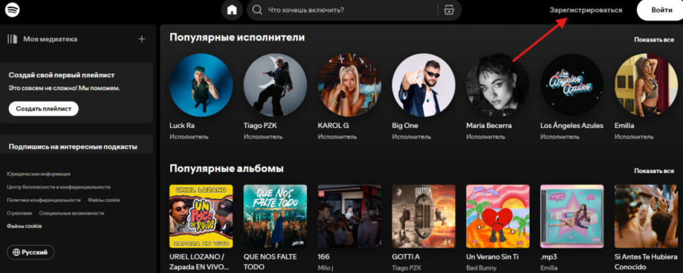Click the 'Создать плейлист' button
This screenshot has width=683, height=273.
(43, 109)
